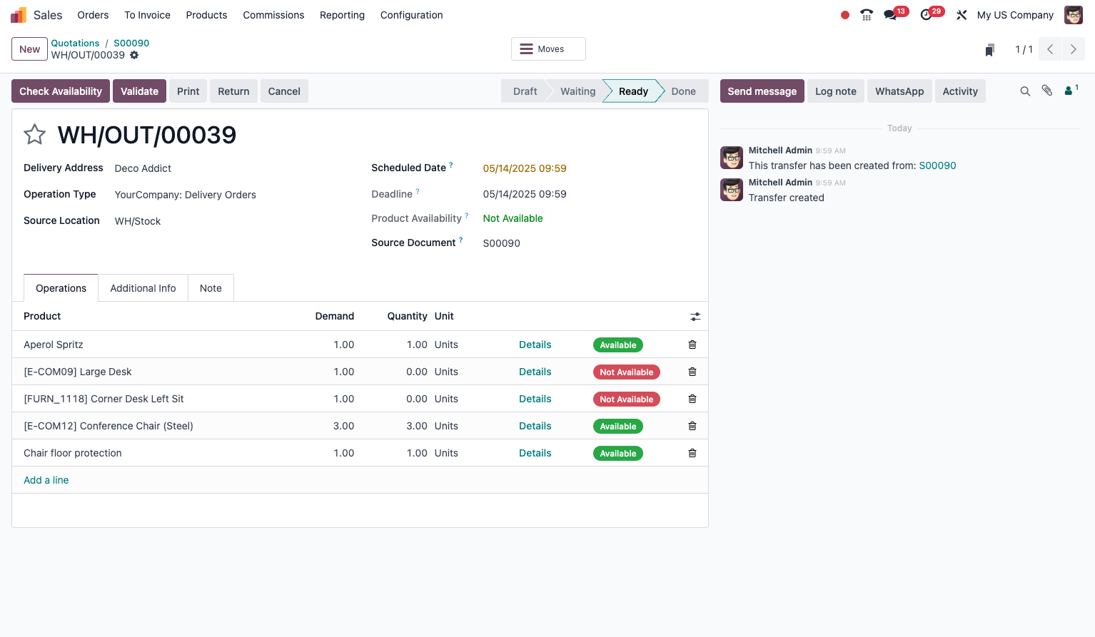The width and height of the screenshot is (1095, 637).
Task: Open the gear actions menu beside WH/OUT/00039
Action: pos(134,55)
